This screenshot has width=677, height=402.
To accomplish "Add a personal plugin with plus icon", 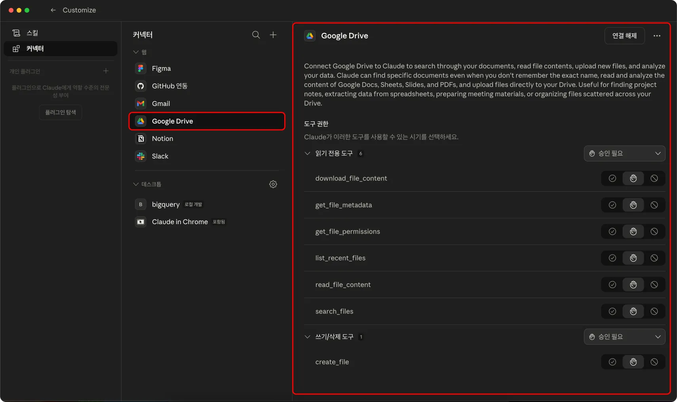I will click(x=106, y=71).
